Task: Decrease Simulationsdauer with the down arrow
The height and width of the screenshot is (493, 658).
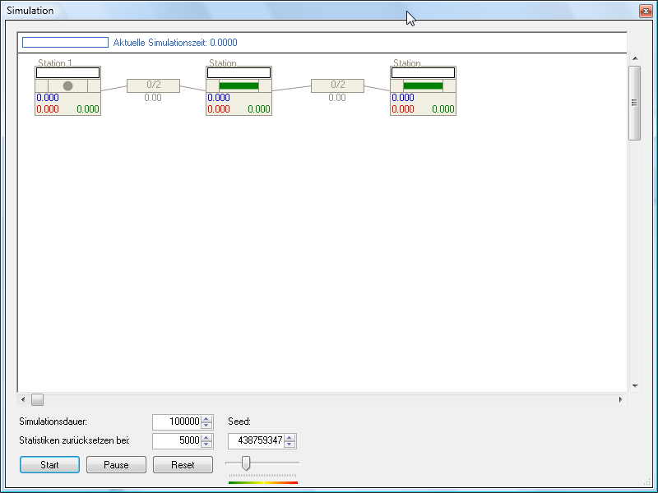Action: (x=206, y=425)
